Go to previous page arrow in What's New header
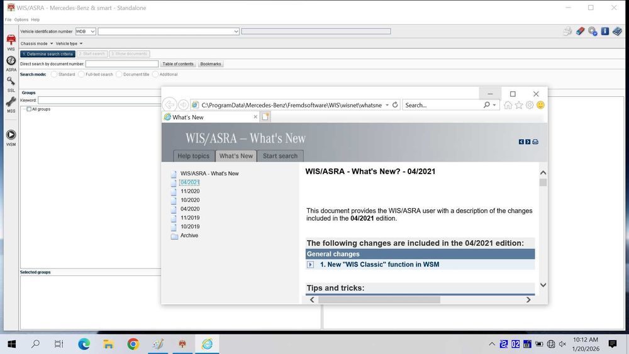This screenshot has width=629, height=354. point(521,142)
